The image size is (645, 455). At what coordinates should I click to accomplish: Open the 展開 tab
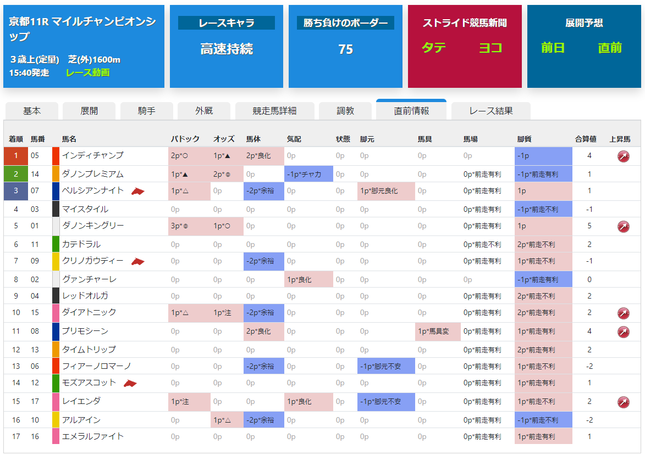click(89, 111)
